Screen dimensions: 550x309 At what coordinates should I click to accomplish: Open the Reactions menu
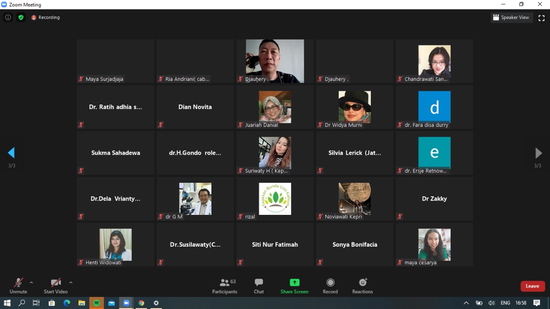pyautogui.click(x=362, y=286)
